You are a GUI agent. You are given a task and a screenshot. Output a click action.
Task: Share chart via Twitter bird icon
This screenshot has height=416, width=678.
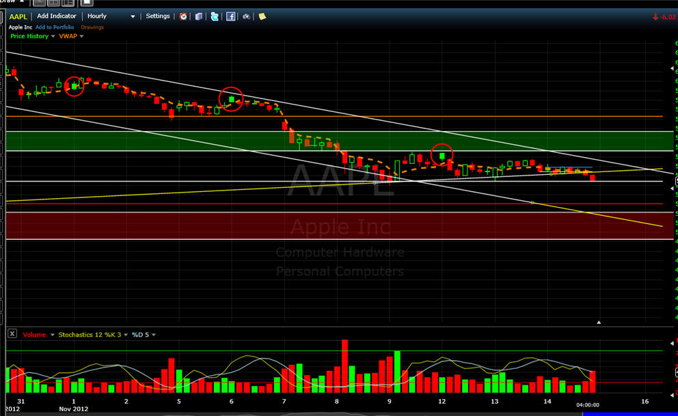coord(215,16)
